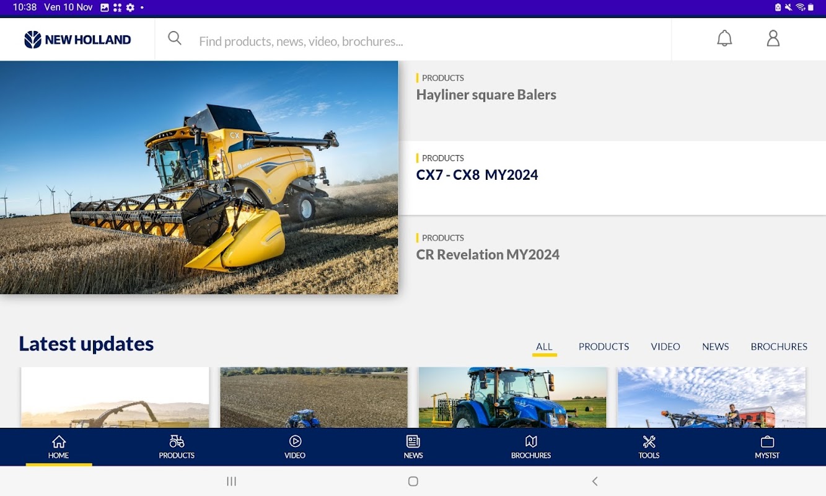Select the ALL filter under Latest updates

click(x=545, y=347)
